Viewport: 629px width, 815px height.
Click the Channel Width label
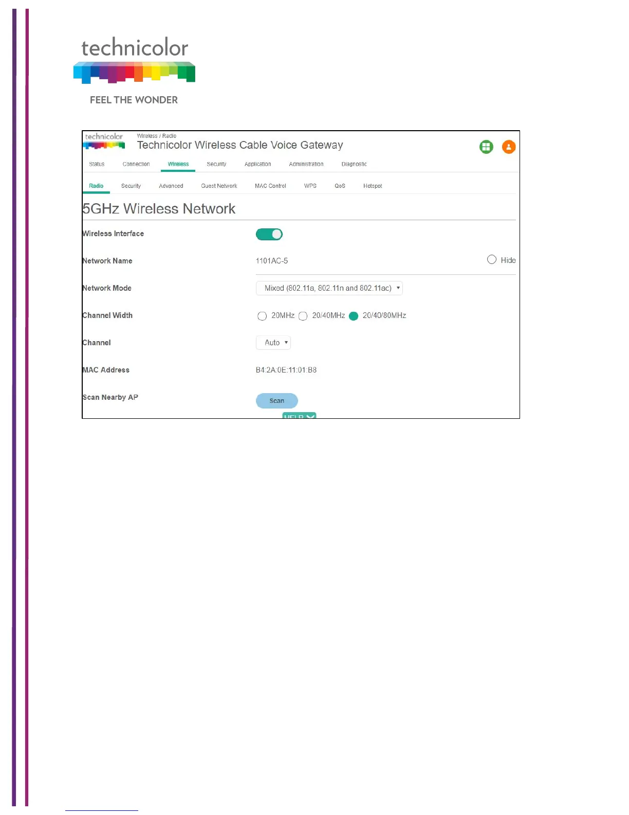tap(107, 315)
